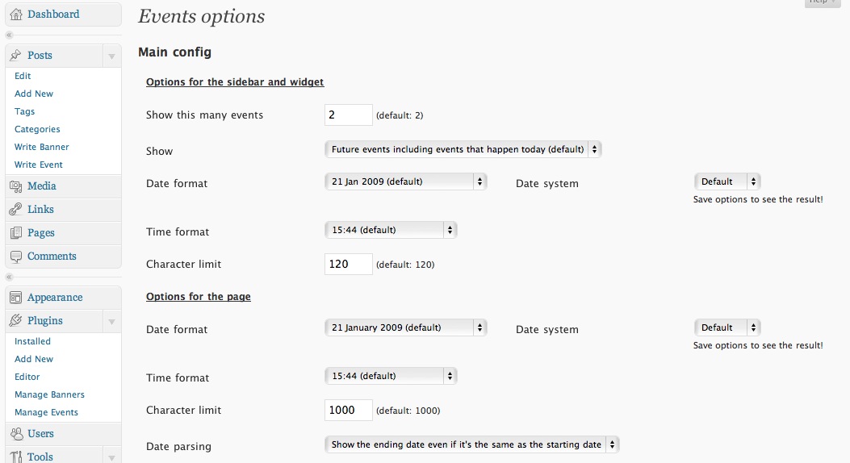Viewport: 850px width, 463px height.
Task: Click the Media icon in sidebar
Action: coord(16,186)
